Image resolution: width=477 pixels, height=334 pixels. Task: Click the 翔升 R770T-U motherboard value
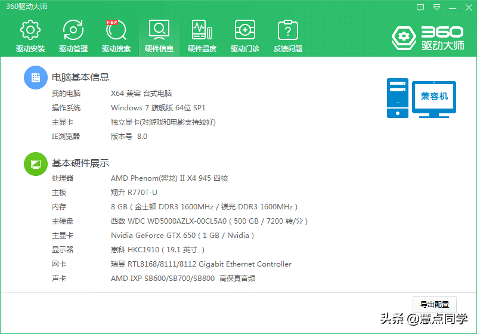click(134, 193)
